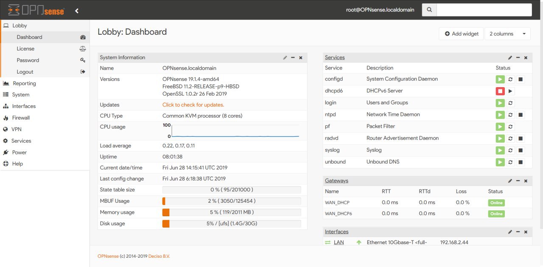Image resolution: width=543 pixels, height=267 pixels.
Task: Click unbound green running status icon
Action: coord(500,162)
